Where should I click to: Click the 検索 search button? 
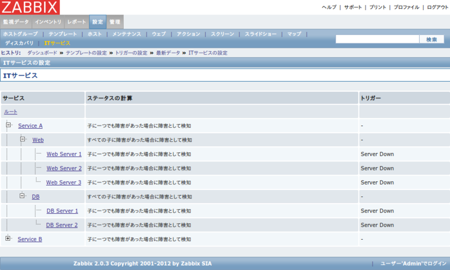pos(431,39)
